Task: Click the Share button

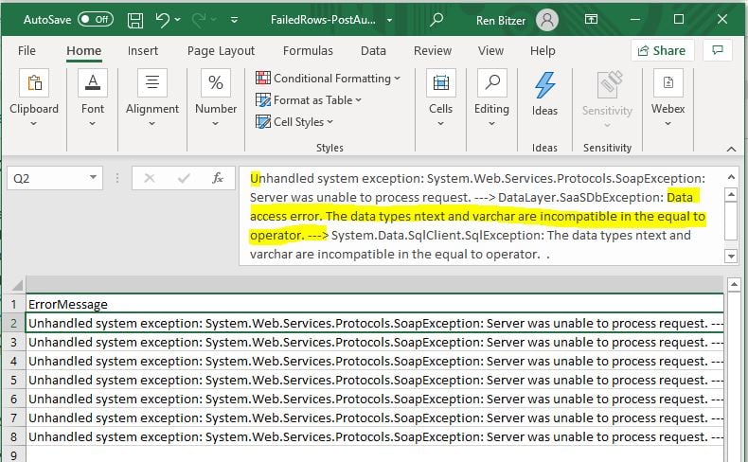Action: 662,51
